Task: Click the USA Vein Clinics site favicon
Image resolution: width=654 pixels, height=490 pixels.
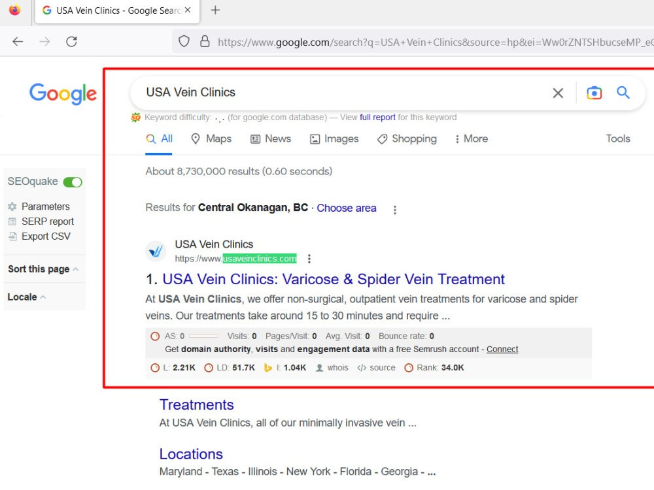Action: point(156,252)
